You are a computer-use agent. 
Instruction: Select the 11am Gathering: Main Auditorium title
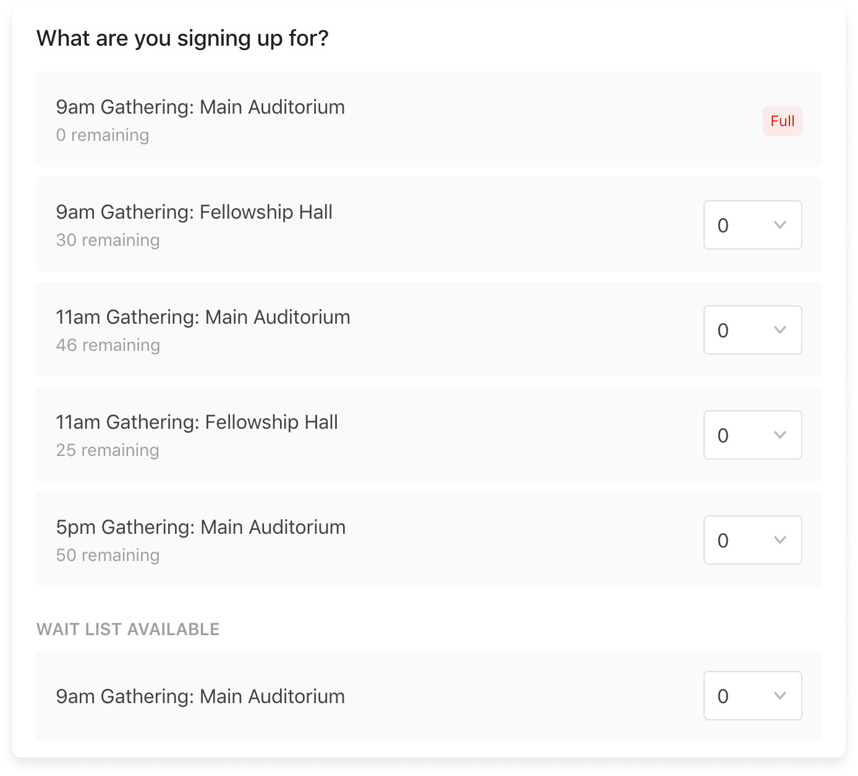pos(203,317)
